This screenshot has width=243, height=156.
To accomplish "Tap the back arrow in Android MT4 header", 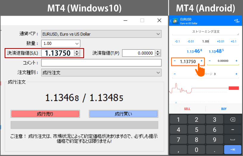I will (x=171, y=21).
